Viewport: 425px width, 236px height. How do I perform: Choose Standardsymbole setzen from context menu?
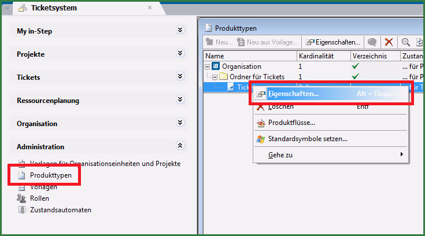click(x=308, y=139)
